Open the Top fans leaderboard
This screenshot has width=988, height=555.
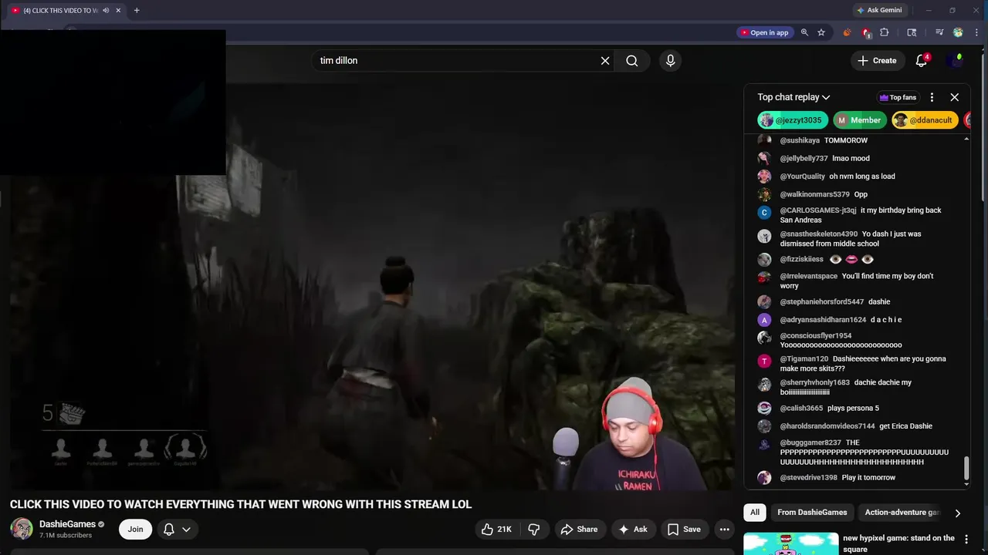[x=898, y=97]
